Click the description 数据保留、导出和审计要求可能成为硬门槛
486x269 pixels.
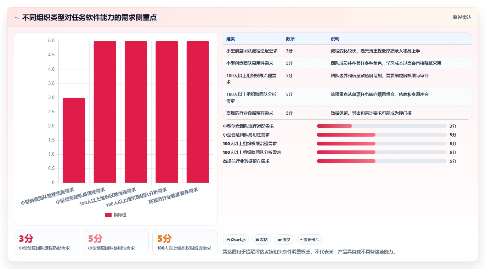tap(371, 113)
